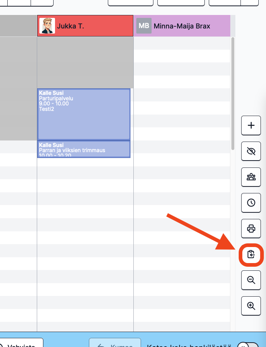Screen dimensions: 266x347
Task: Select the Jukka T. column header
Action: pos(85,26)
